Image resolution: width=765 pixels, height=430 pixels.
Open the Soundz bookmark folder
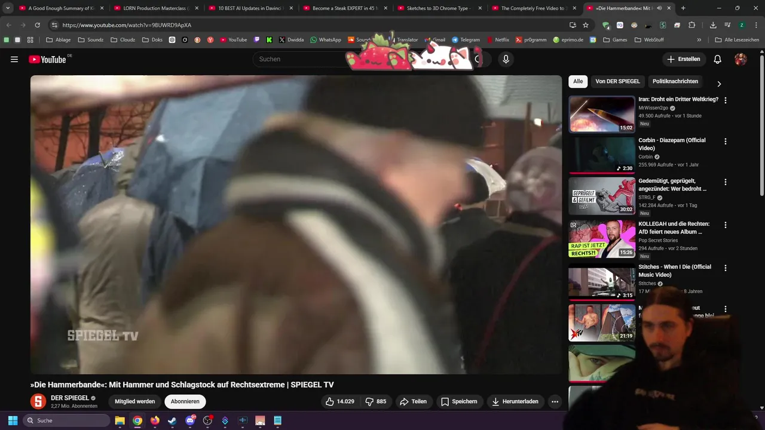(91, 40)
